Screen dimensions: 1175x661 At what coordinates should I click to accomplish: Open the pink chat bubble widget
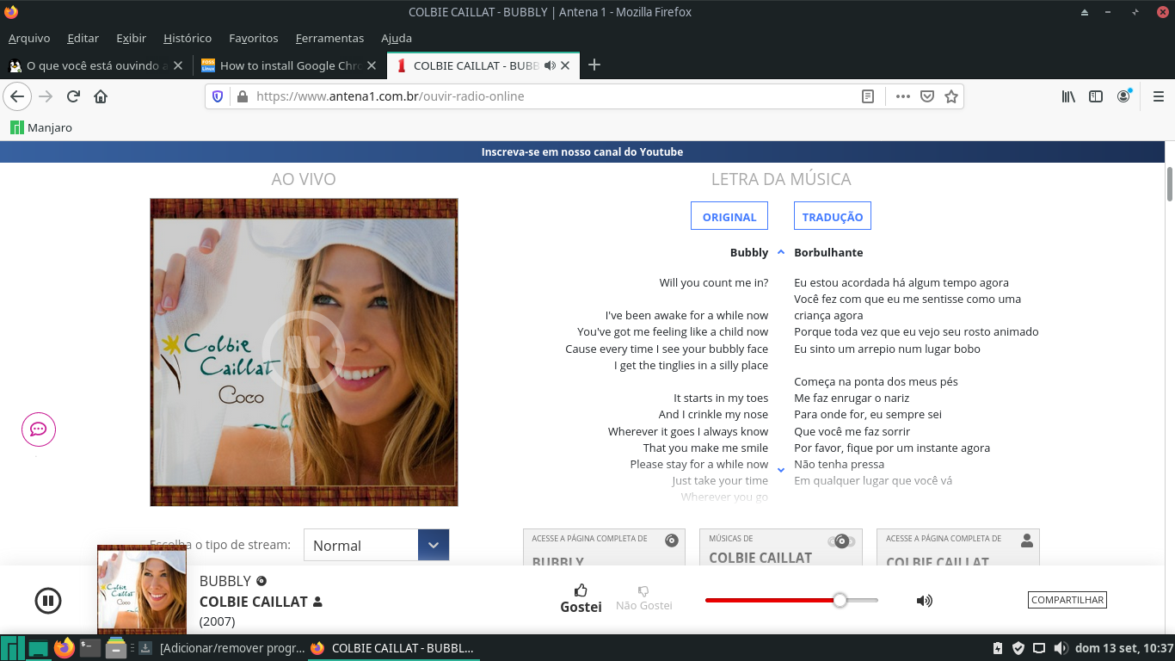coord(39,429)
